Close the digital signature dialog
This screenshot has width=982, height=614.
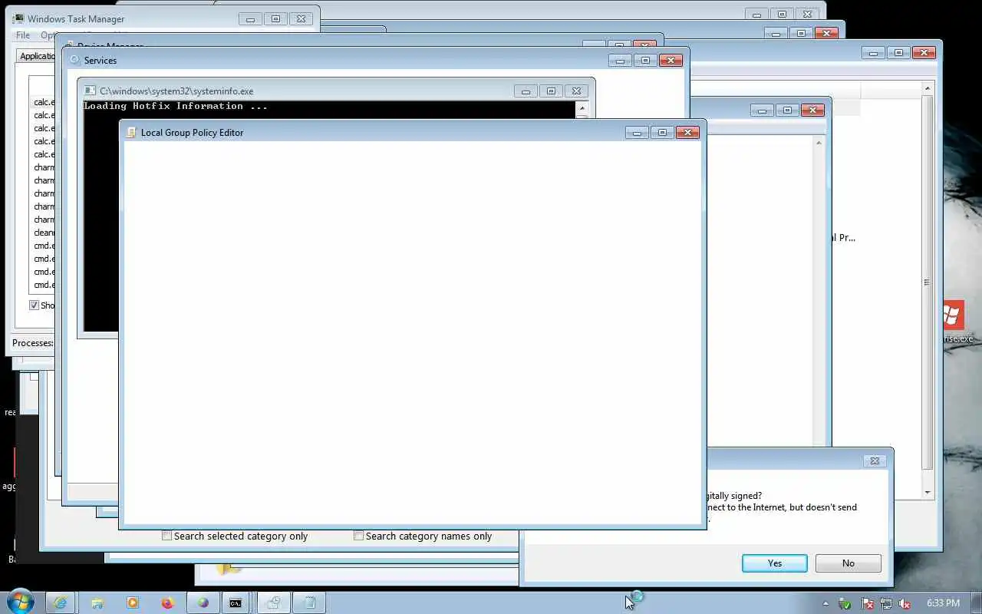(x=875, y=460)
